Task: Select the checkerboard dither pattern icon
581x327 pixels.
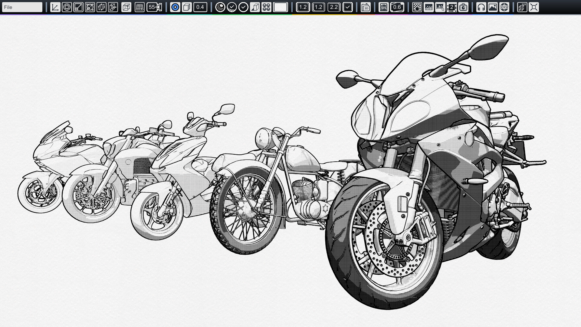Action: pyautogui.click(x=417, y=7)
